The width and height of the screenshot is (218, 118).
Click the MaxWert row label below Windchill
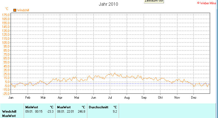tap(9, 116)
